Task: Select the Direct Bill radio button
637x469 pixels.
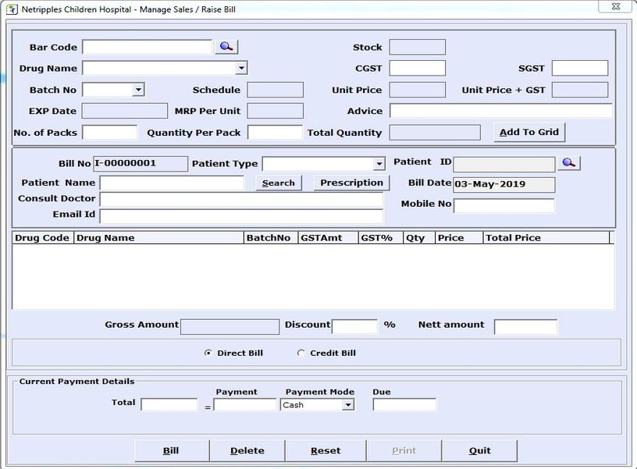Action: tap(208, 353)
